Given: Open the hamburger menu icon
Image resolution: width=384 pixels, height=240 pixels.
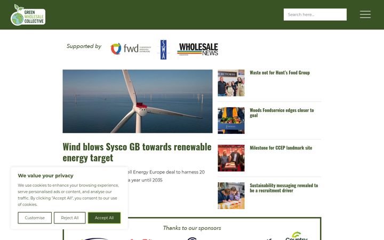Looking at the screenshot, I should pos(365,14).
